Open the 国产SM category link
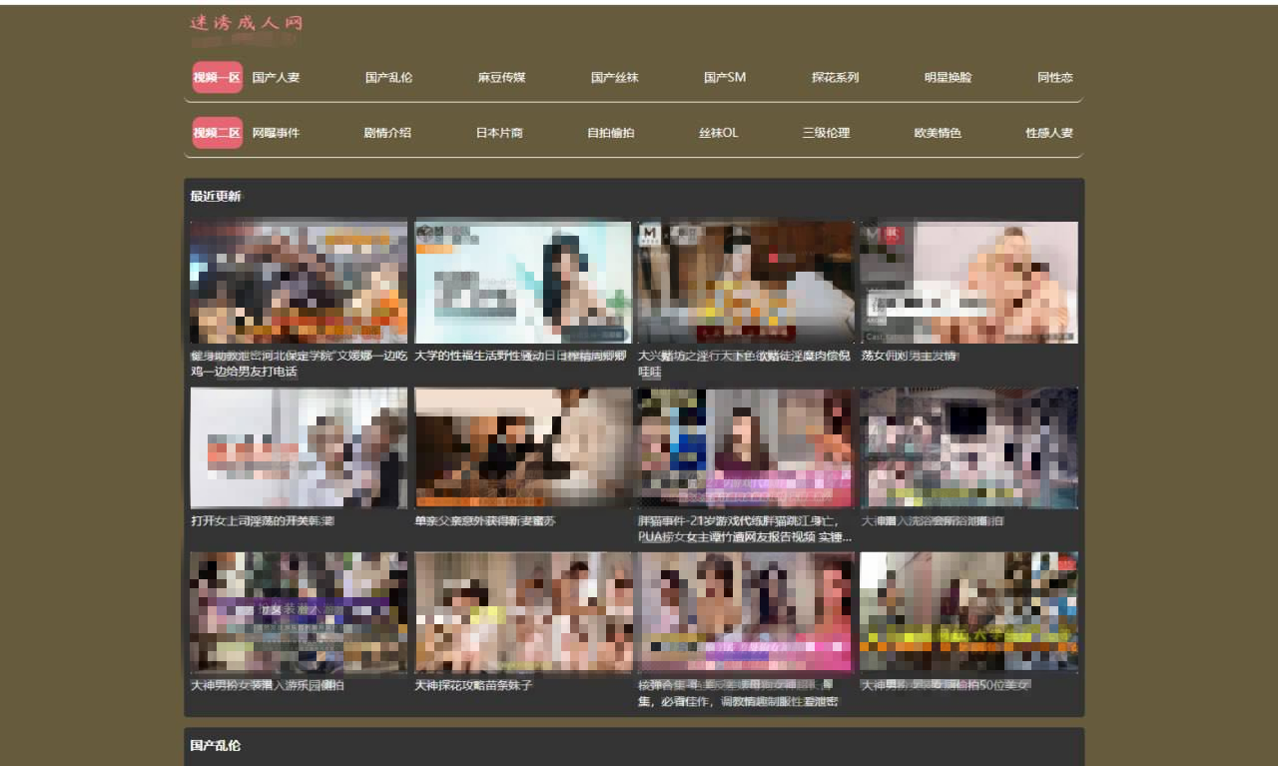Image resolution: width=1278 pixels, height=766 pixels. click(x=724, y=77)
